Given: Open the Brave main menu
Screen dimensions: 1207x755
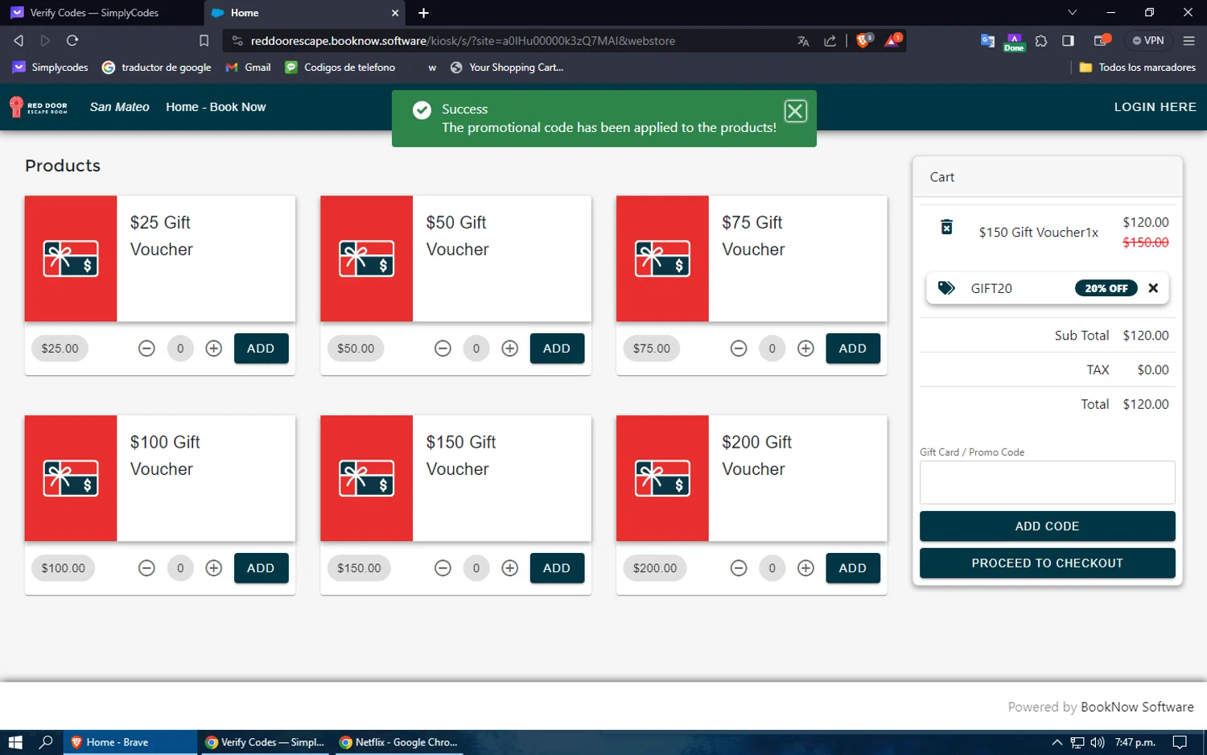Looking at the screenshot, I should 1188,41.
